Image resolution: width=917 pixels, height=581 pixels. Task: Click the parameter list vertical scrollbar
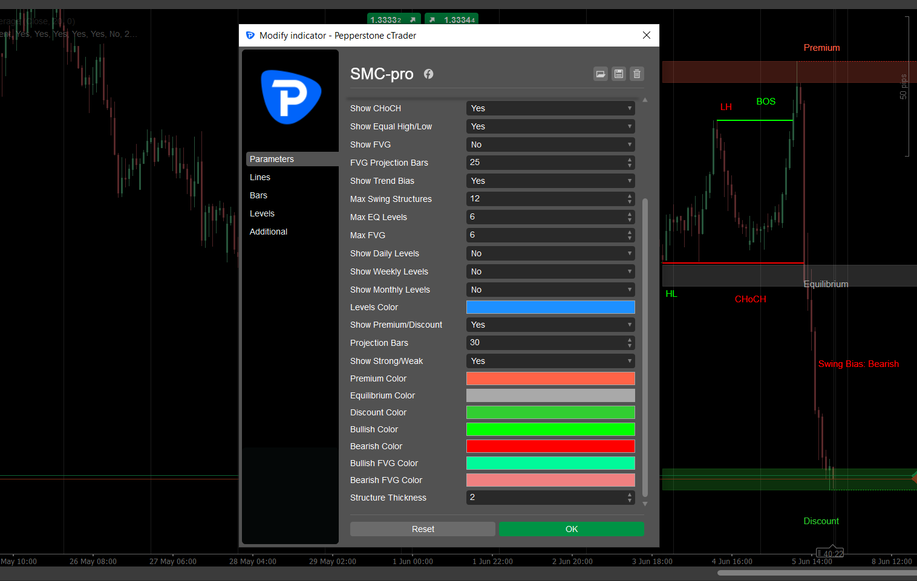[x=645, y=348]
